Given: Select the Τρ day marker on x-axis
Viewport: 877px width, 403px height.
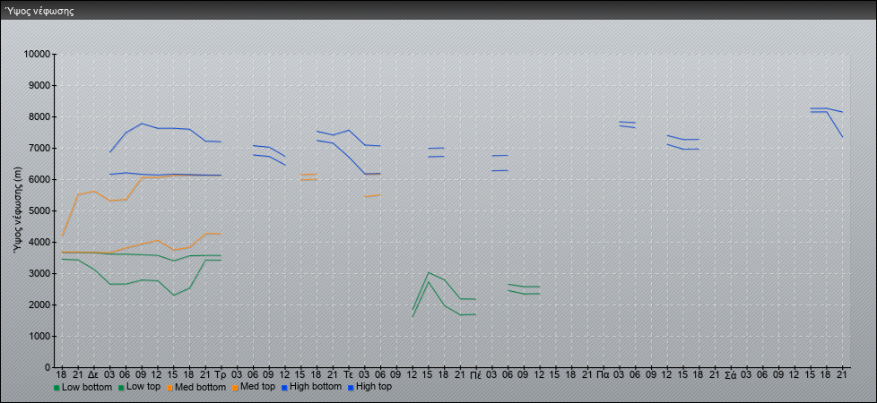Looking at the screenshot, I should tap(221, 373).
